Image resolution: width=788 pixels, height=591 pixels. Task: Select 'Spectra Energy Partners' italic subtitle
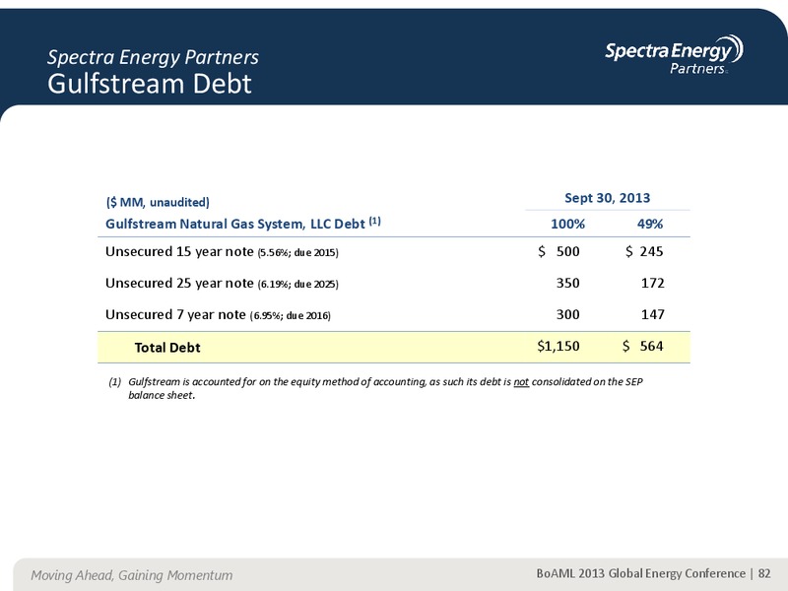point(153,57)
